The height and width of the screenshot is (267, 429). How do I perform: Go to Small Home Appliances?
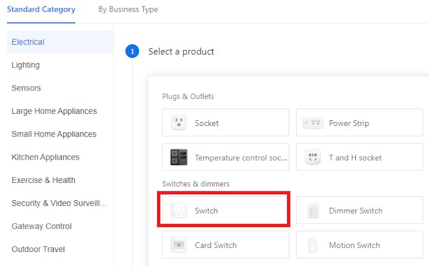pyautogui.click(x=54, y=134)
